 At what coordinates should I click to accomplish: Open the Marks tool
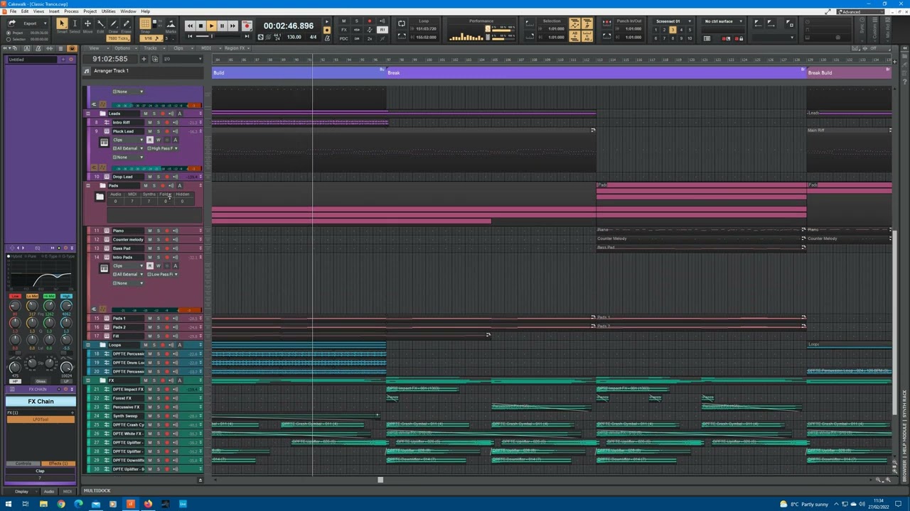tap(171, 23)
